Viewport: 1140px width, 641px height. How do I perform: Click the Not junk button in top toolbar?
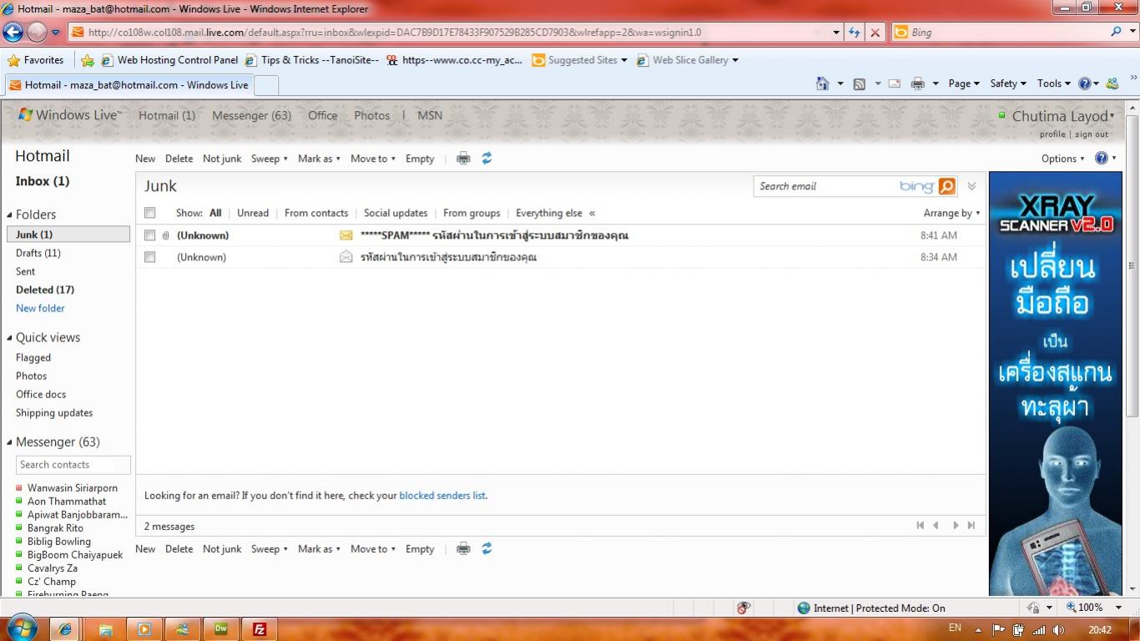pyautogui.click(x=222, y=159)
